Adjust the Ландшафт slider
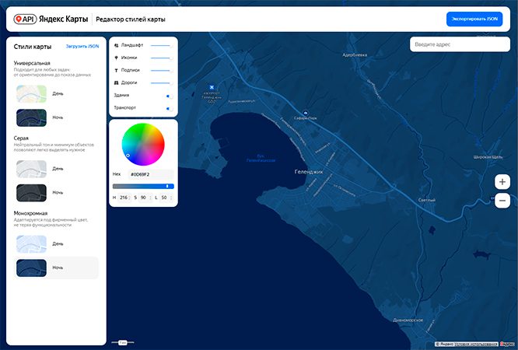 pyautogui.click(x=162, y=46)
